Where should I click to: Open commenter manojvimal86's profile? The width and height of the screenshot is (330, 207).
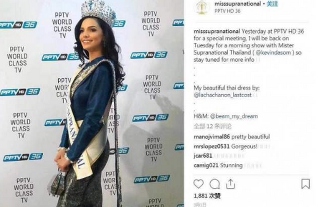pyautogui.click(x=212, y=137)
